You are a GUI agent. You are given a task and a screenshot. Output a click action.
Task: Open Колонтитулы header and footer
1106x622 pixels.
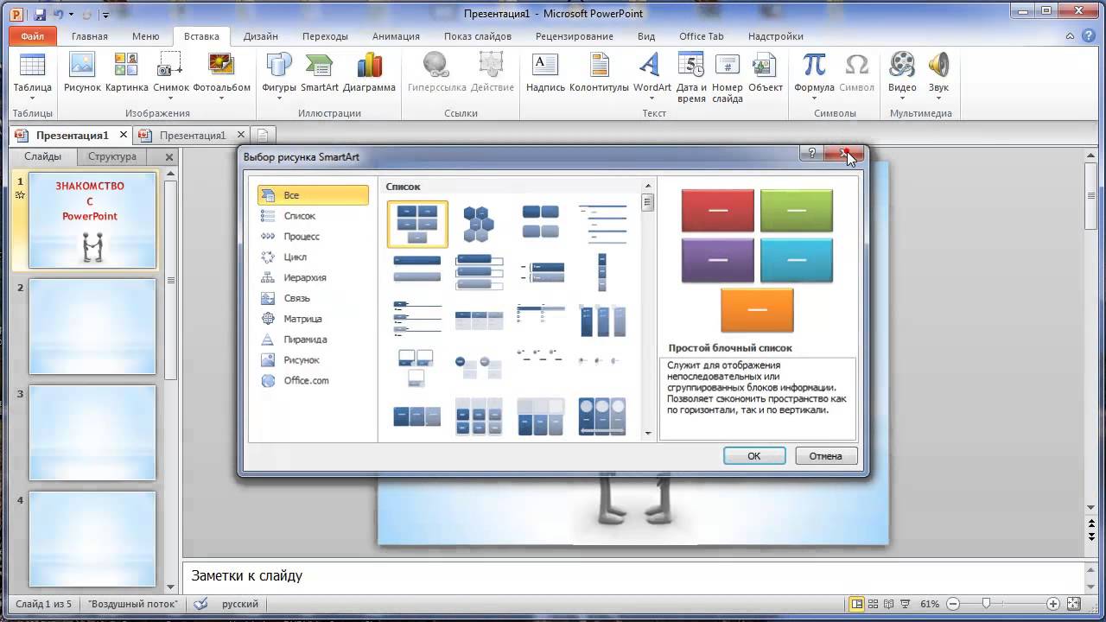[x=599, y=66]
